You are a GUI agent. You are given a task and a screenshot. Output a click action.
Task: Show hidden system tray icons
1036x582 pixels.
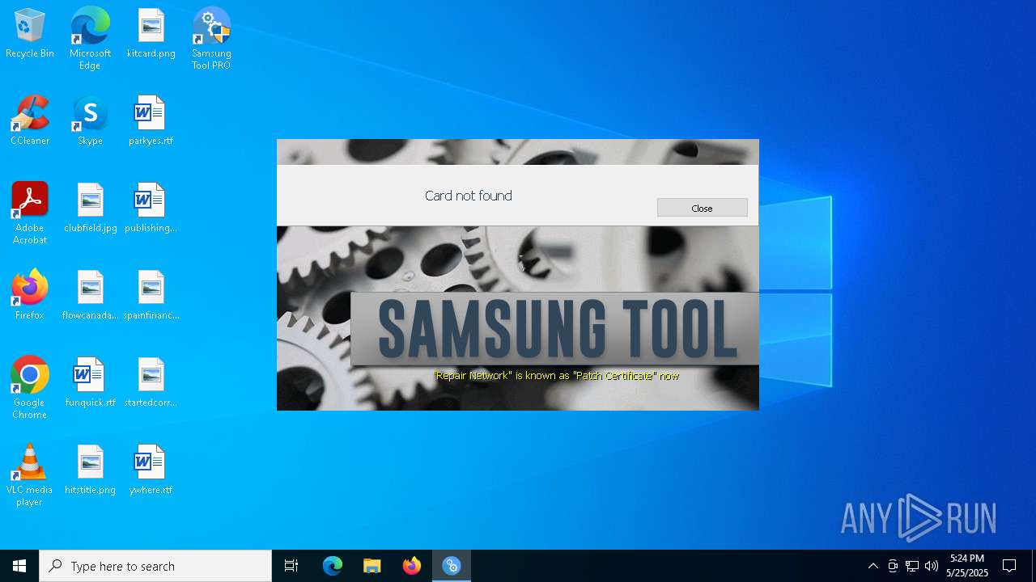click(873, 566)
